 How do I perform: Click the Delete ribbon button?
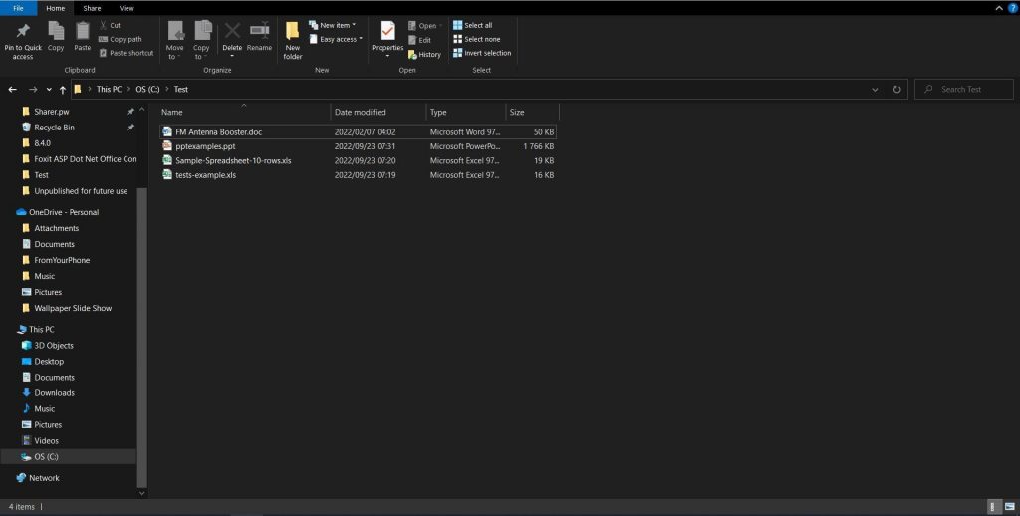tap(232, 40)
